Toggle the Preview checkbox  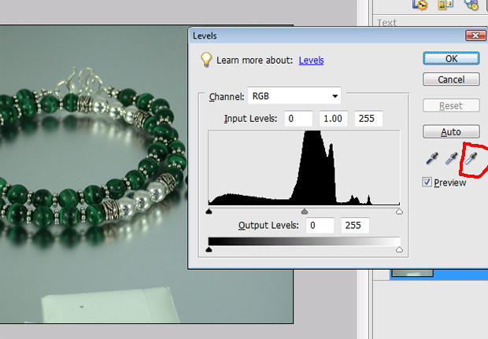point(427,182)
